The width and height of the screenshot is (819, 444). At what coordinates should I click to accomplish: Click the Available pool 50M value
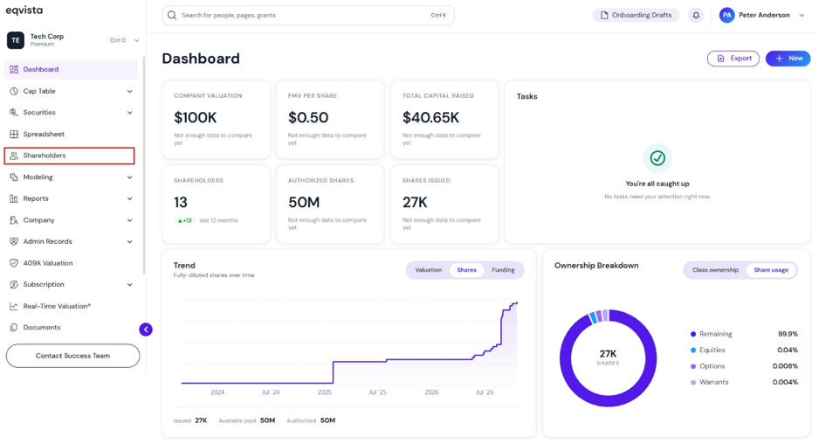tap(267, 420)
